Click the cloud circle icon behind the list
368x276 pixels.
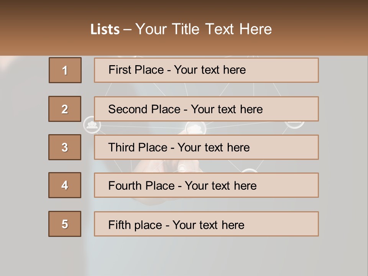coord(196,128)
